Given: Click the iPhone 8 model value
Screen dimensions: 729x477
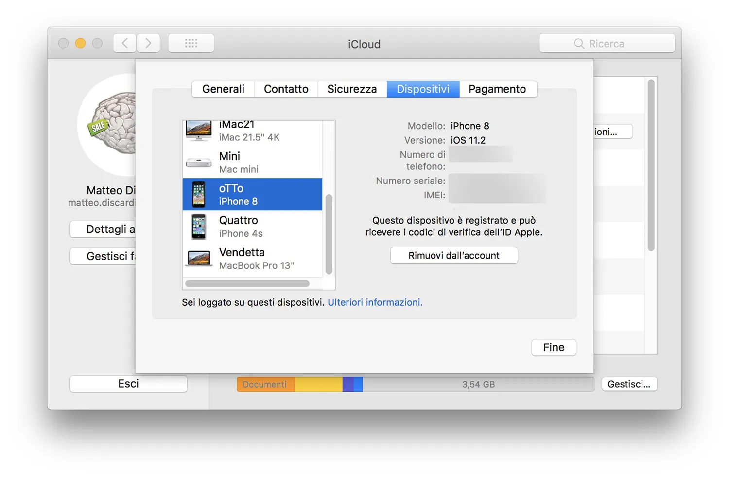Looking at the screenshot, I should (x=470, y=126).
